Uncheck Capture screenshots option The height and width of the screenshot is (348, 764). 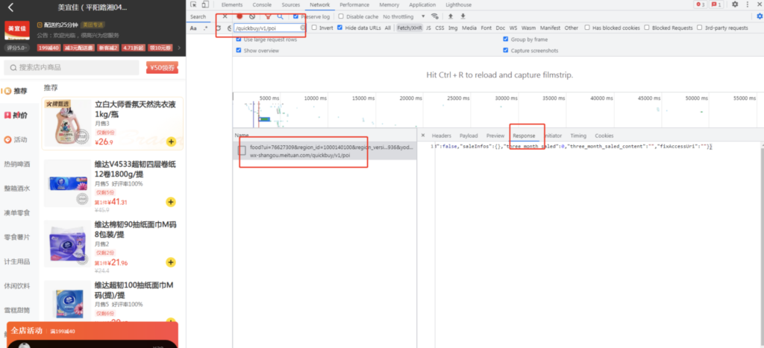pos(506,51)
